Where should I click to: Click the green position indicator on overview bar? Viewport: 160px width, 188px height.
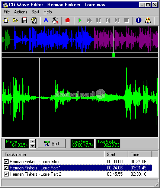(x=113, y=55)
